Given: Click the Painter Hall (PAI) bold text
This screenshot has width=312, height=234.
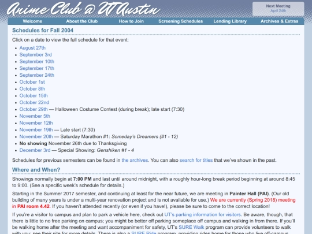Looking at the screenshot, I should pyautogui.click(x=249, y=194).
